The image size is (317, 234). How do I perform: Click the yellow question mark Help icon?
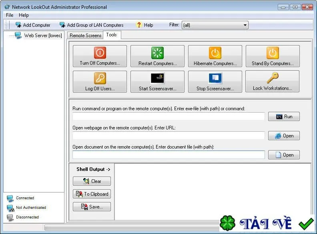pos(139,25)
